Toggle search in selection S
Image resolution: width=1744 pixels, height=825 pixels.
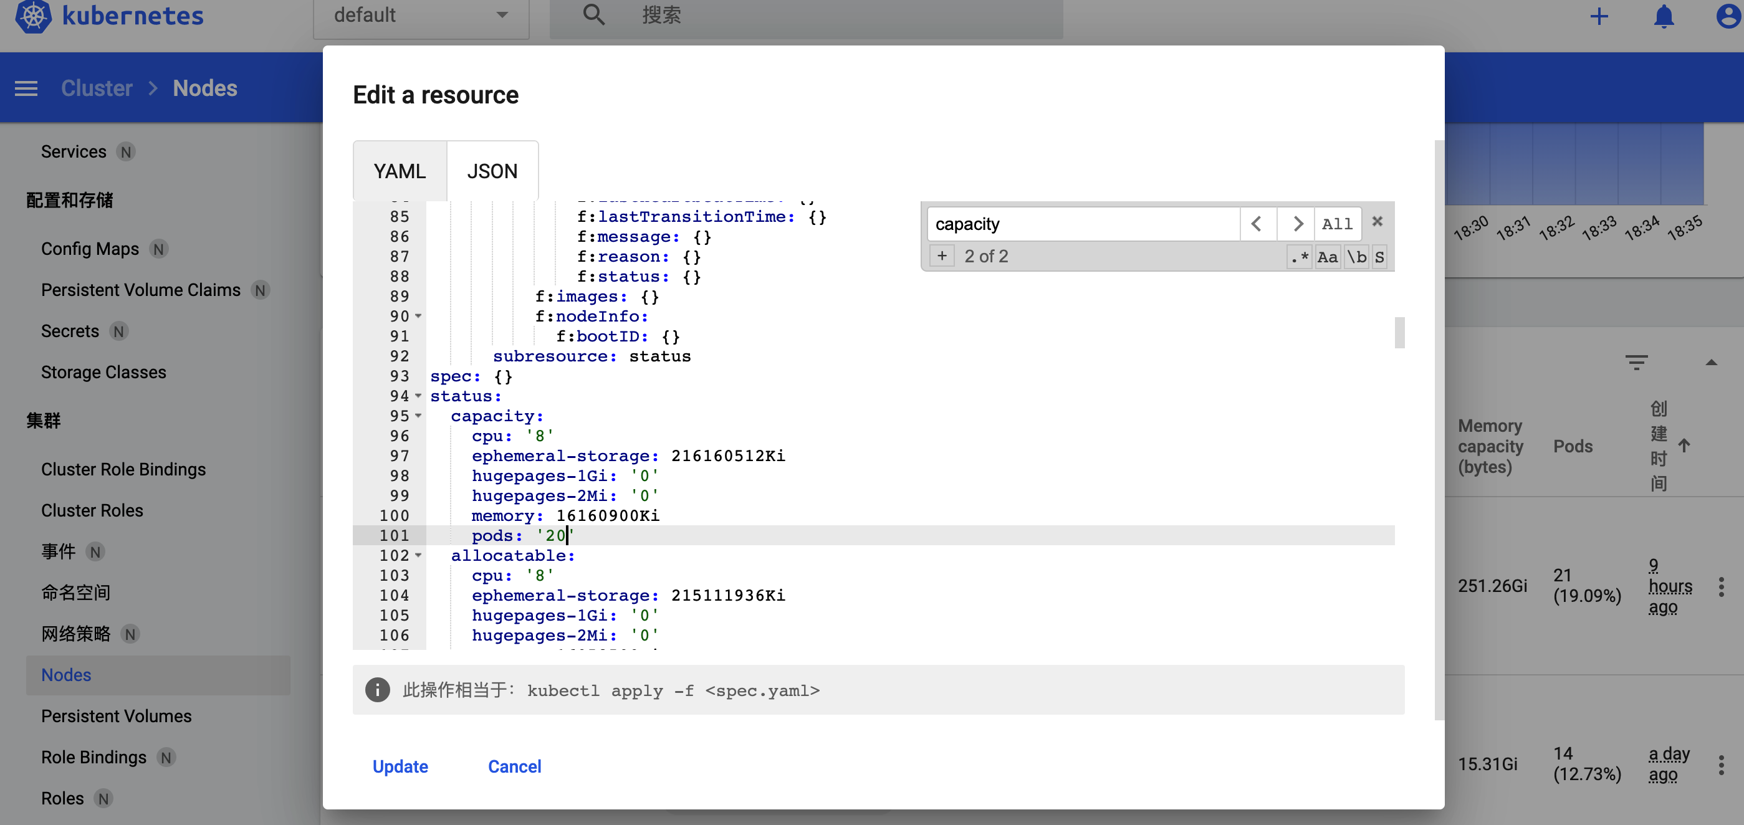click(x=1379, y=257)
